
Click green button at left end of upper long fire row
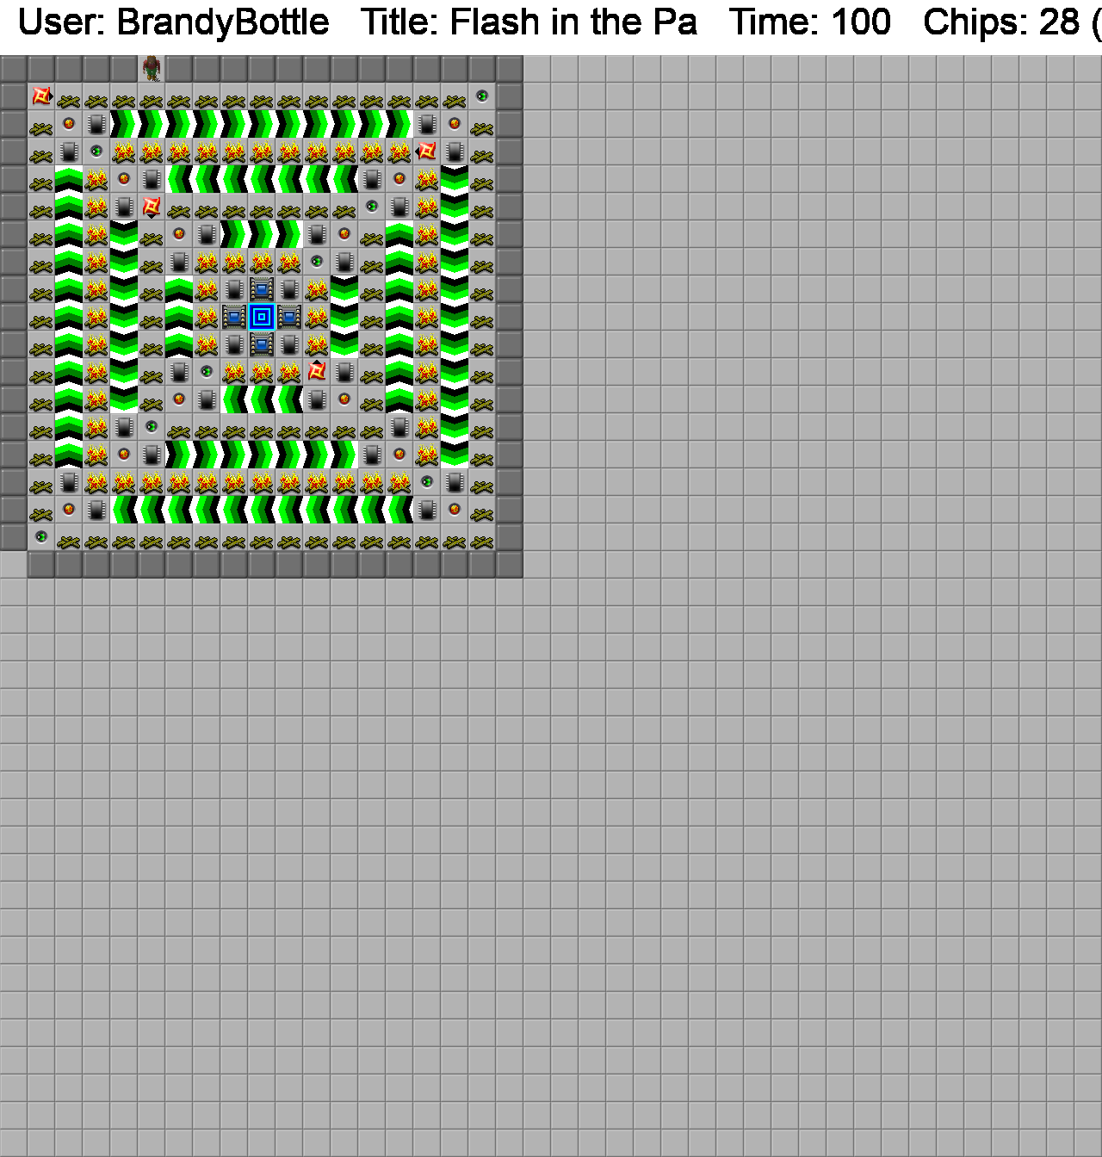(96, 152)
